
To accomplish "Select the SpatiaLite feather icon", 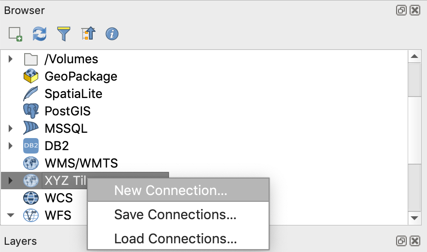I will tap(31, 94).
